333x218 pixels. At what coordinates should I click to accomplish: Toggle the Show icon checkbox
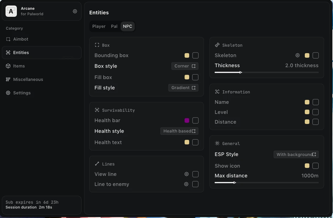316,166
